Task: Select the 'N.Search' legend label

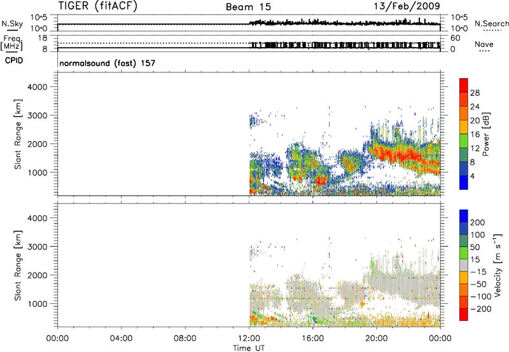Action: pyautogui.click(x=491, y=24)
